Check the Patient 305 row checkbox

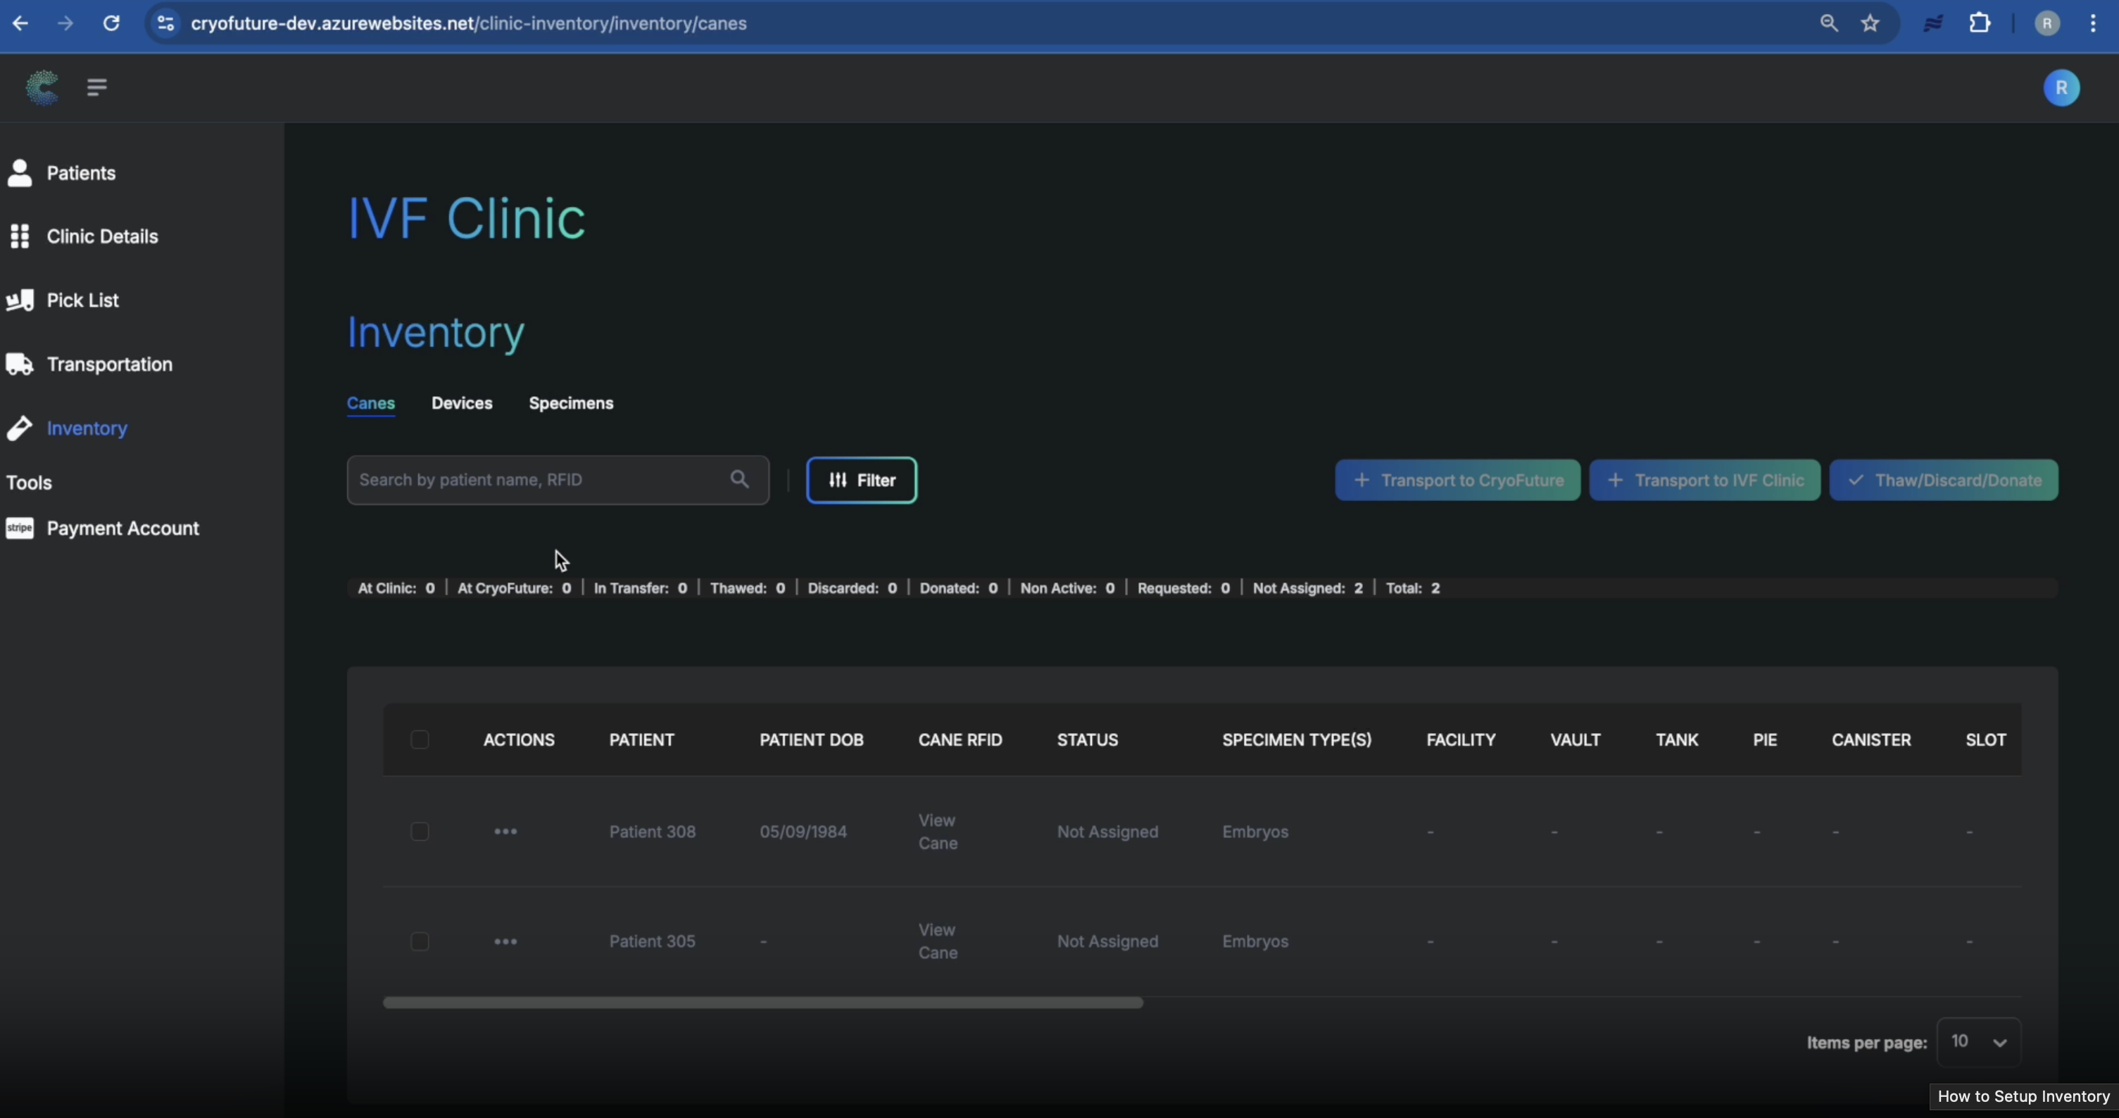click(x=420, y=941)
